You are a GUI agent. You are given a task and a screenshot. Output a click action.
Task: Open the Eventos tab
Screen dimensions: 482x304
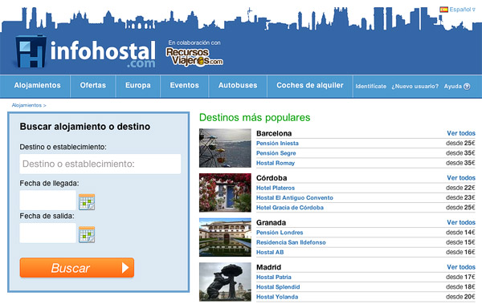pos(185,85)
